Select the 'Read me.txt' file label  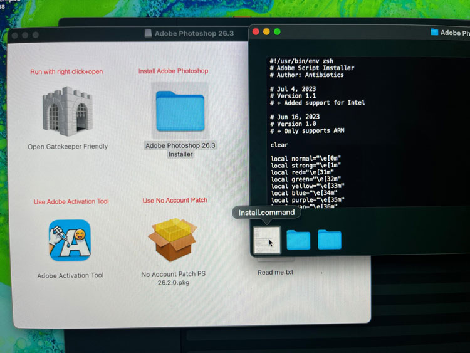tap(276, 272)
